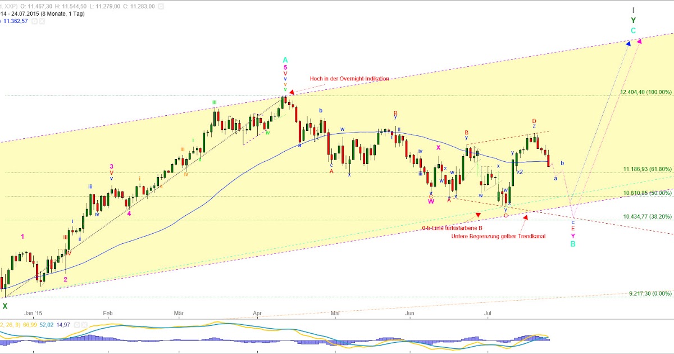Image resolution: width=674 pixels, height=354 pixels.
Task: Remove the 11.362,57 moving average indicator
Action: [42, 21]
